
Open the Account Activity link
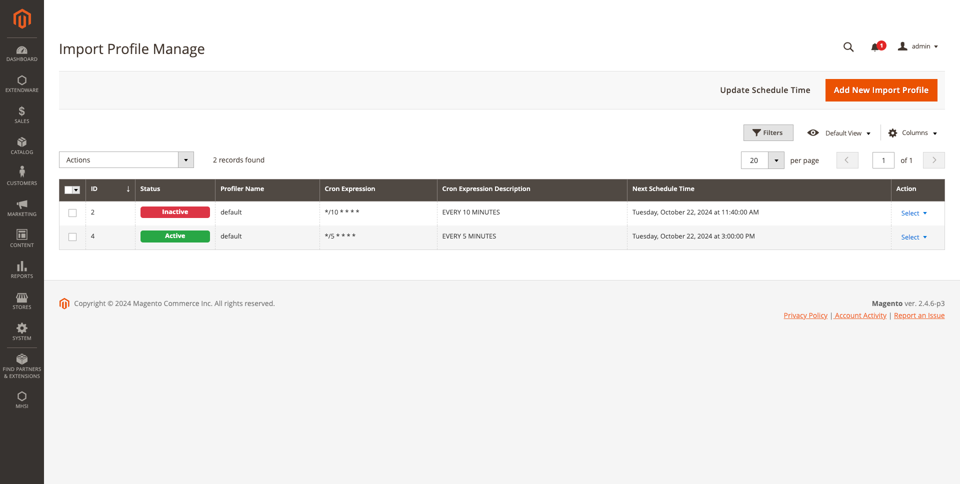[860, 315]
